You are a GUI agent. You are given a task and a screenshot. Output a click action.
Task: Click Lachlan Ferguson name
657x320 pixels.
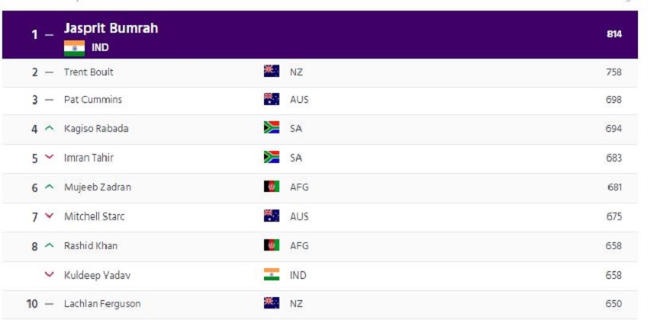102,304
